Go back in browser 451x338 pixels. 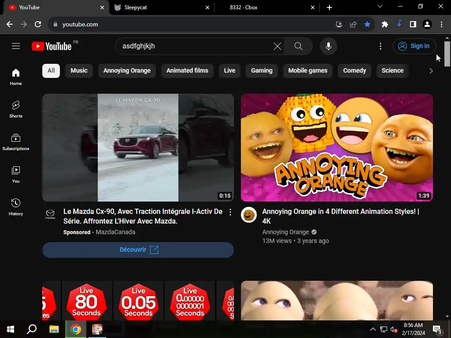click(10, 25)
